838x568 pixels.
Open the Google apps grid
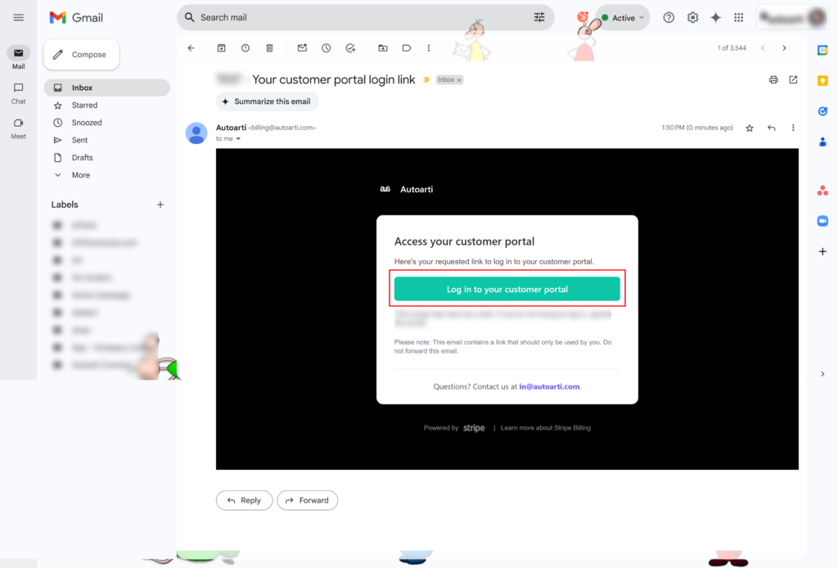739,18
